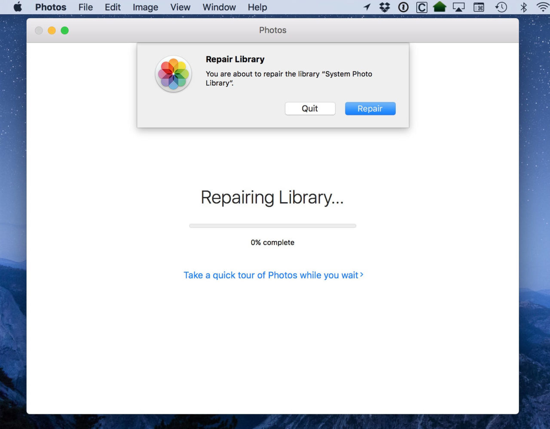
Task: Open the Edit menu
Action: [113, 7]
